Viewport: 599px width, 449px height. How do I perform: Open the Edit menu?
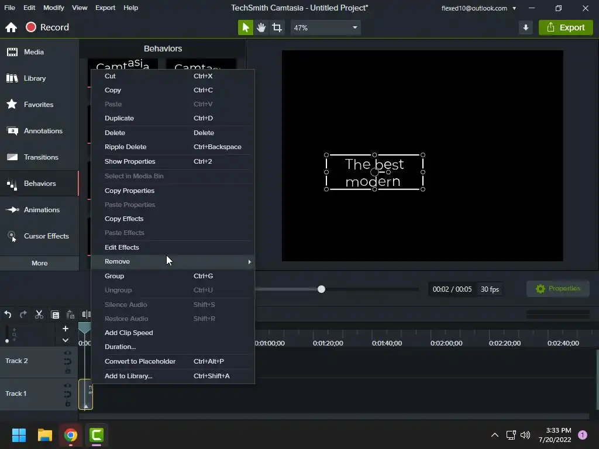point(29,8)
